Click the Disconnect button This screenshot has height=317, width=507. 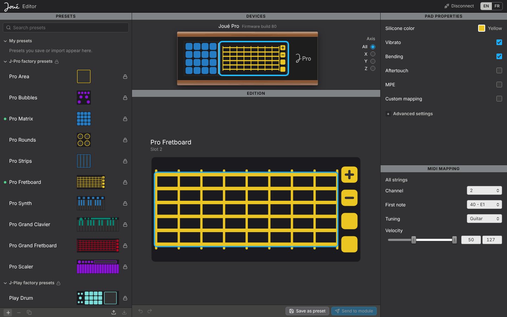click(459, 6)
